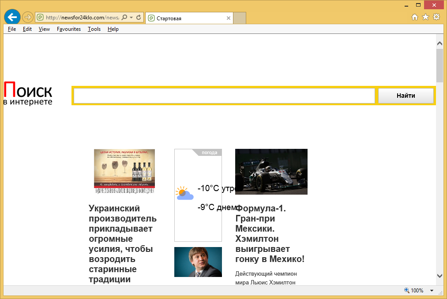The image size is (447, 299).
Task: Click the search magnifier in address bar
Action: tap(124, 18)
